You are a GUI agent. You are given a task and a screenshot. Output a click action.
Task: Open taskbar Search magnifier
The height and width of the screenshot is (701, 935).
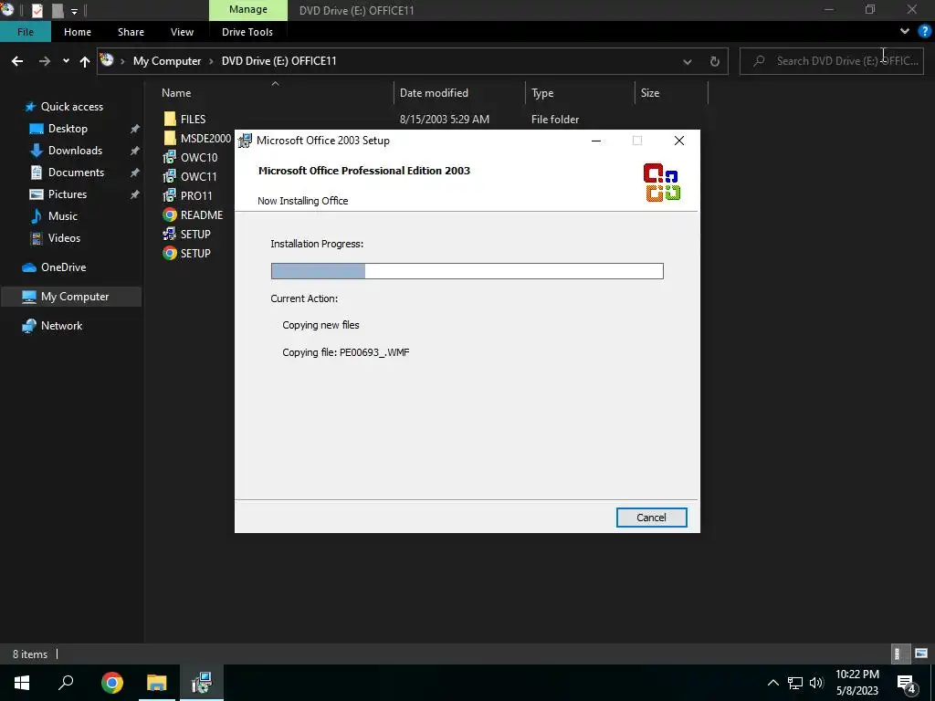[66, 683]
